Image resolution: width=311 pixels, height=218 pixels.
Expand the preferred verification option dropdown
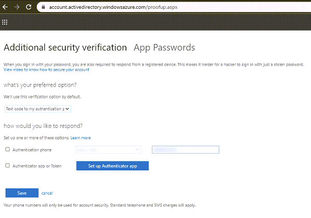37,109
